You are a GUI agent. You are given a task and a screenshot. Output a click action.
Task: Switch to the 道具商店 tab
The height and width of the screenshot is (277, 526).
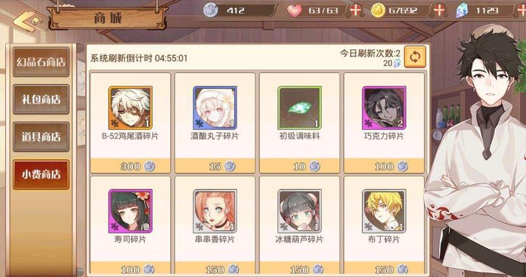pos(41,137)
